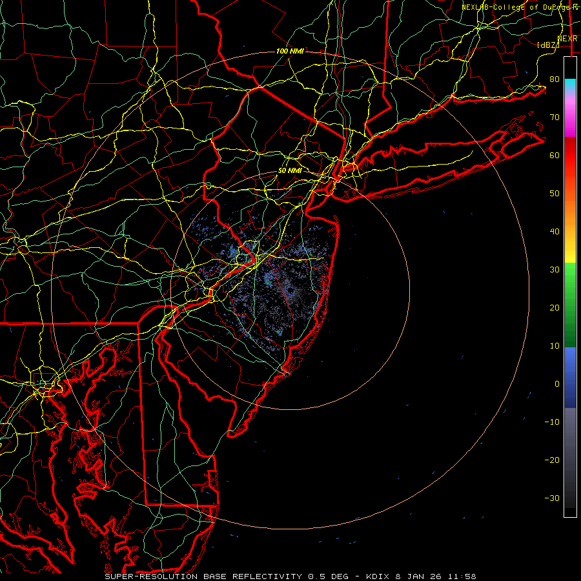Click the [dBZ] unit label
Viewport: 581px width, 581px height.
548,45
